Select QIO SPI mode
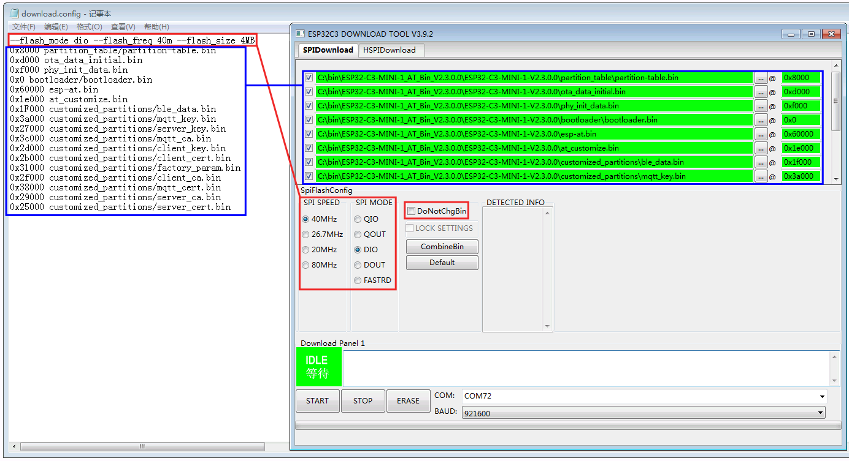The height and width of the screenshot is (461, 849). 358,219
